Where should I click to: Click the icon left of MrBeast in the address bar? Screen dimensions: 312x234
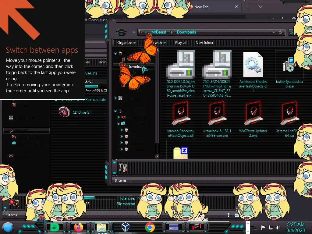141,32
